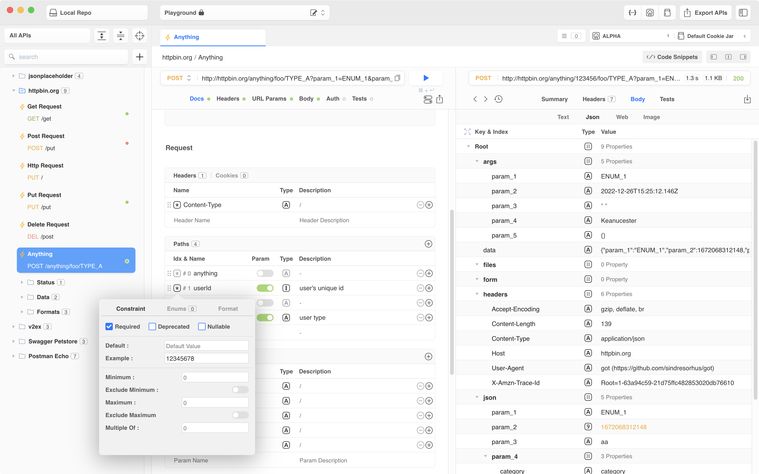The image size is (759, 474).
Task: Click the Example value field
Action: pos(206,358)
